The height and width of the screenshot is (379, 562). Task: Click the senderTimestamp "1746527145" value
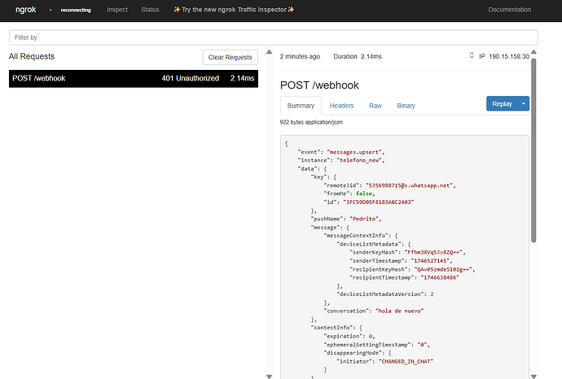point(430,261)
